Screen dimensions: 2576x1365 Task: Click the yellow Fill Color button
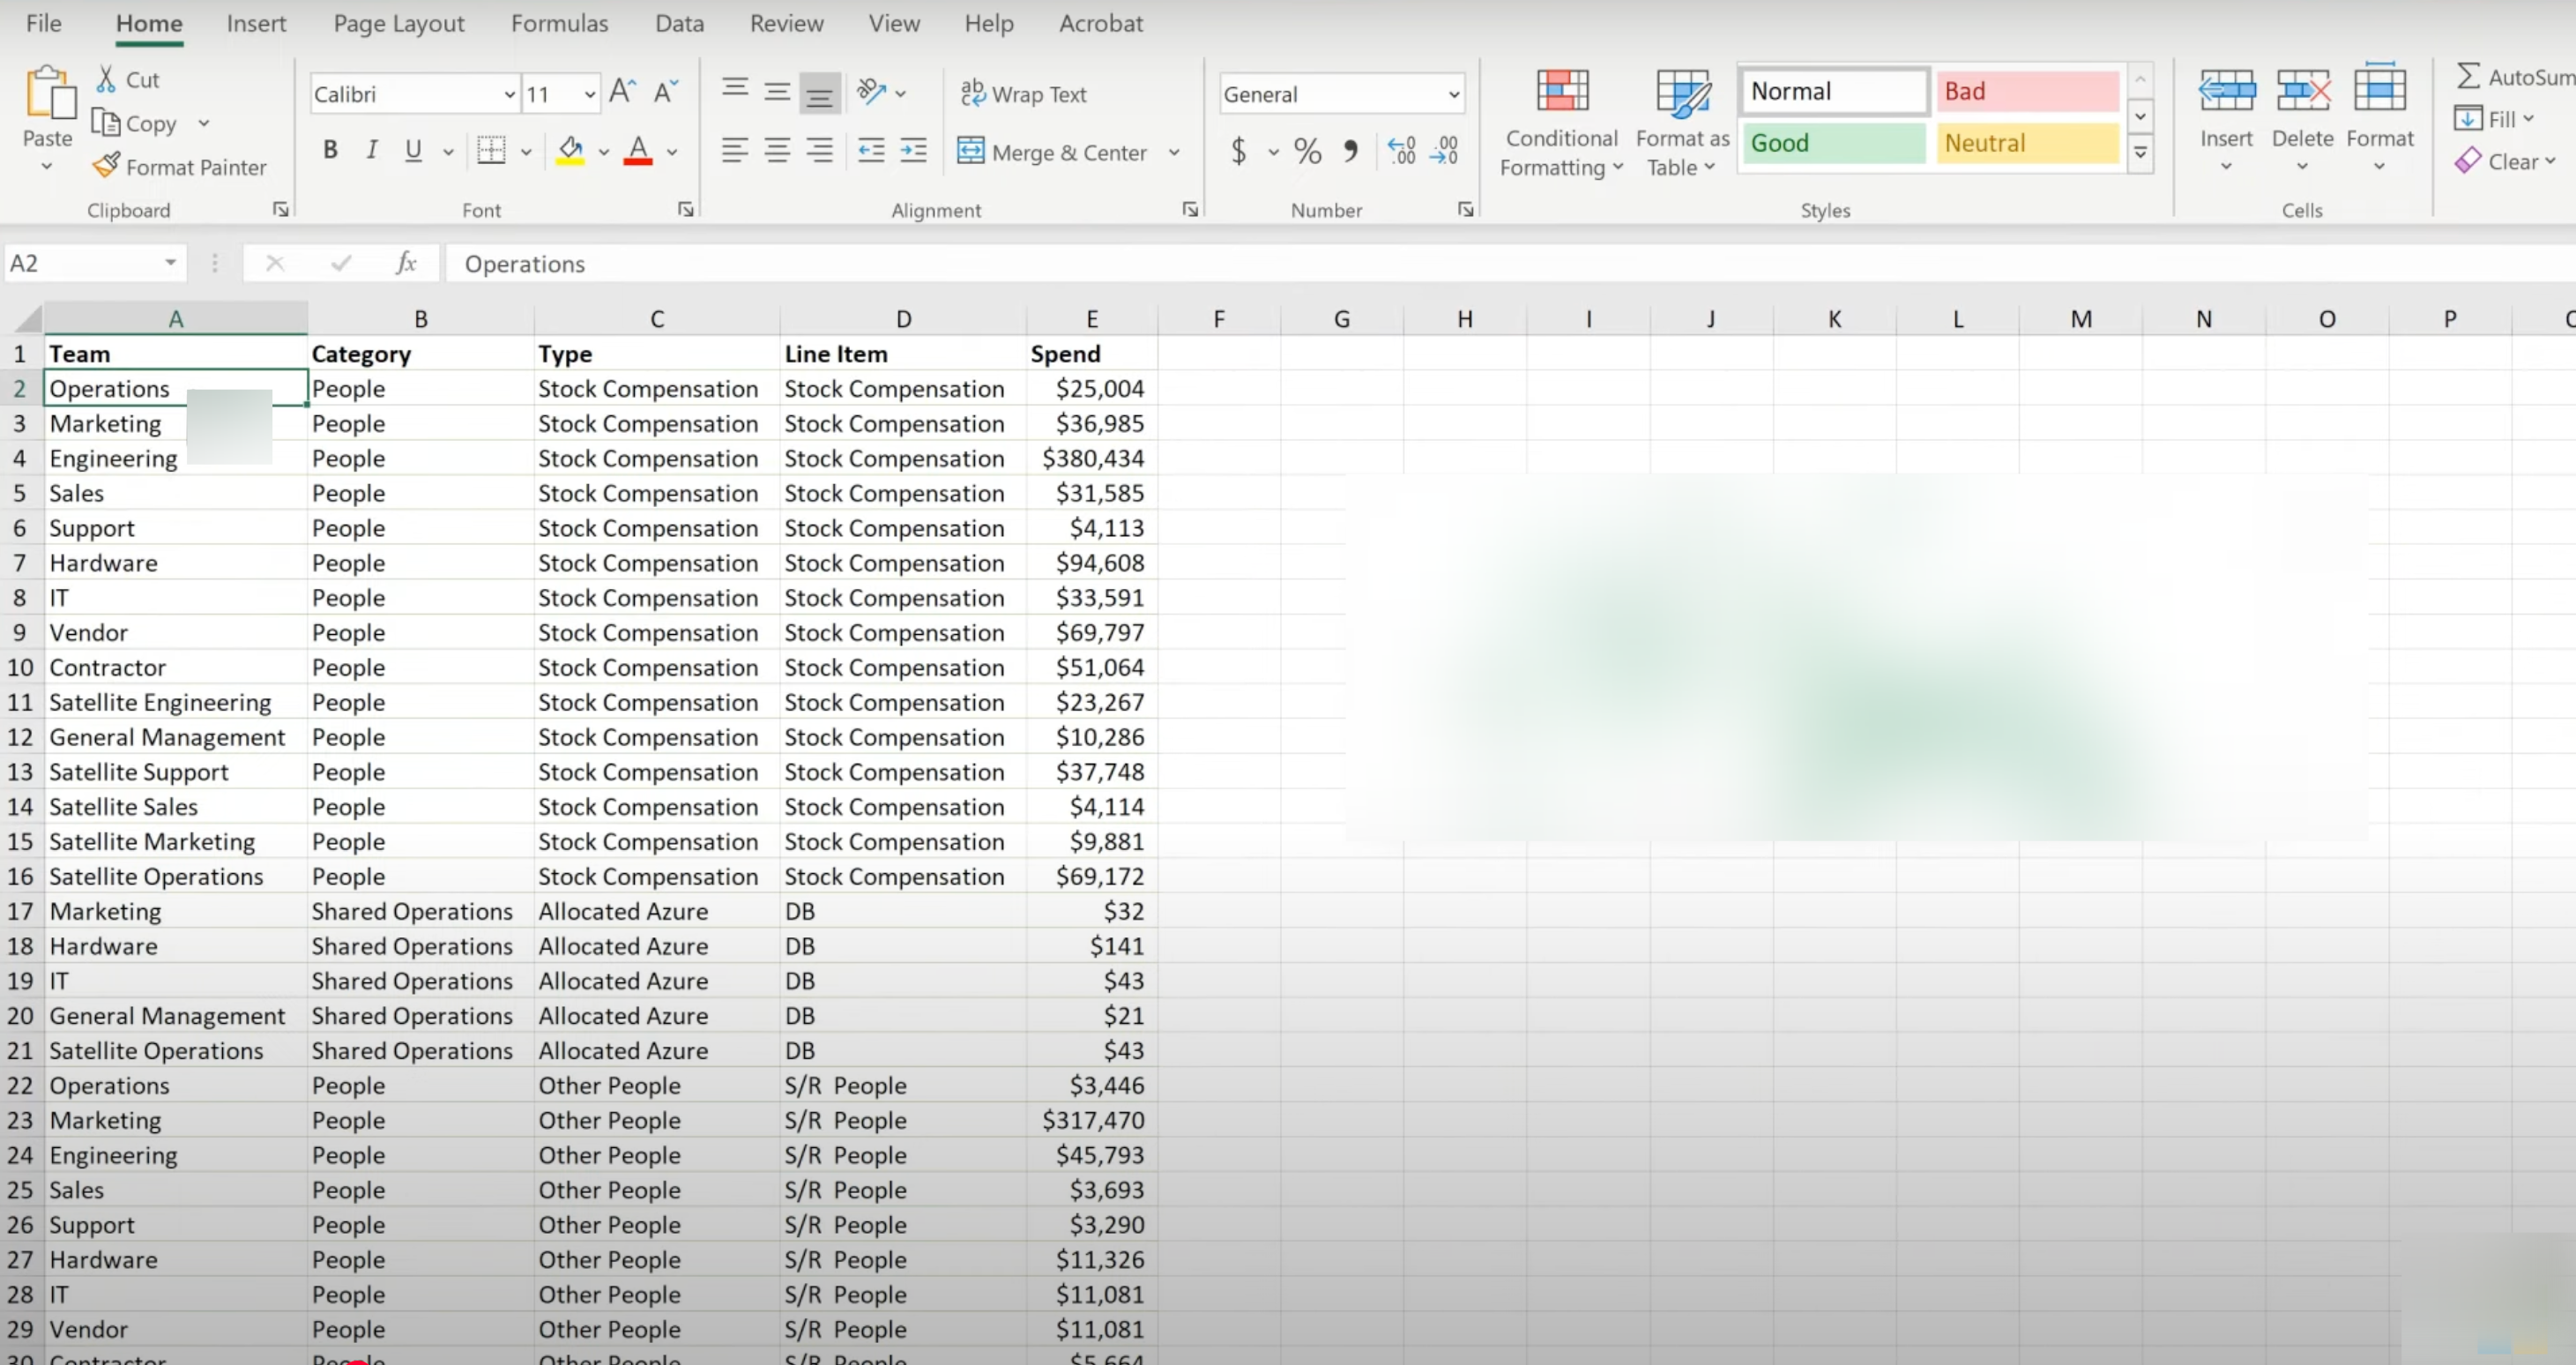click(x=570, y=151)
